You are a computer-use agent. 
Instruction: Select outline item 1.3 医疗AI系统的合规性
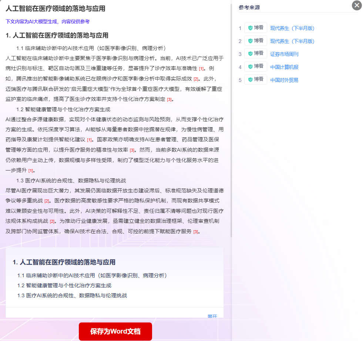tap(72, 295)
